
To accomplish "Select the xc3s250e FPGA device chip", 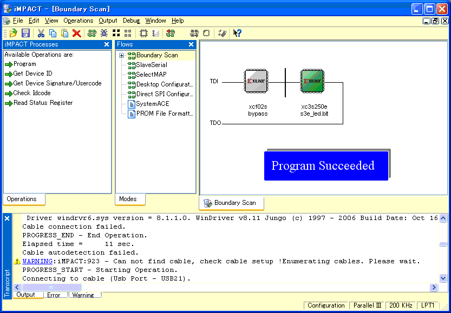I will pos(312,81).
